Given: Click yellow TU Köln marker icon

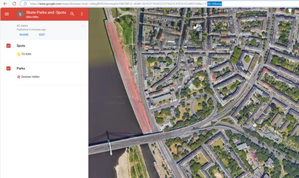Looking at the screenshot, I should pyautogui.click(x=19, y=54).
